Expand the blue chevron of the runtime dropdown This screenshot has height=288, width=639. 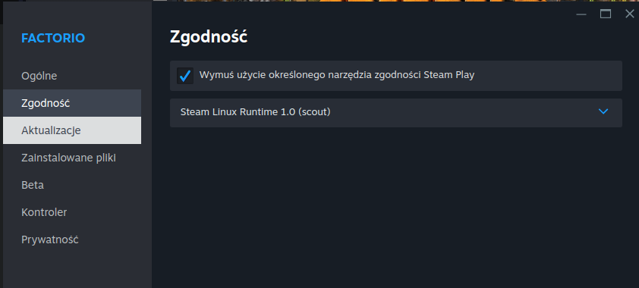pos(603,111)
